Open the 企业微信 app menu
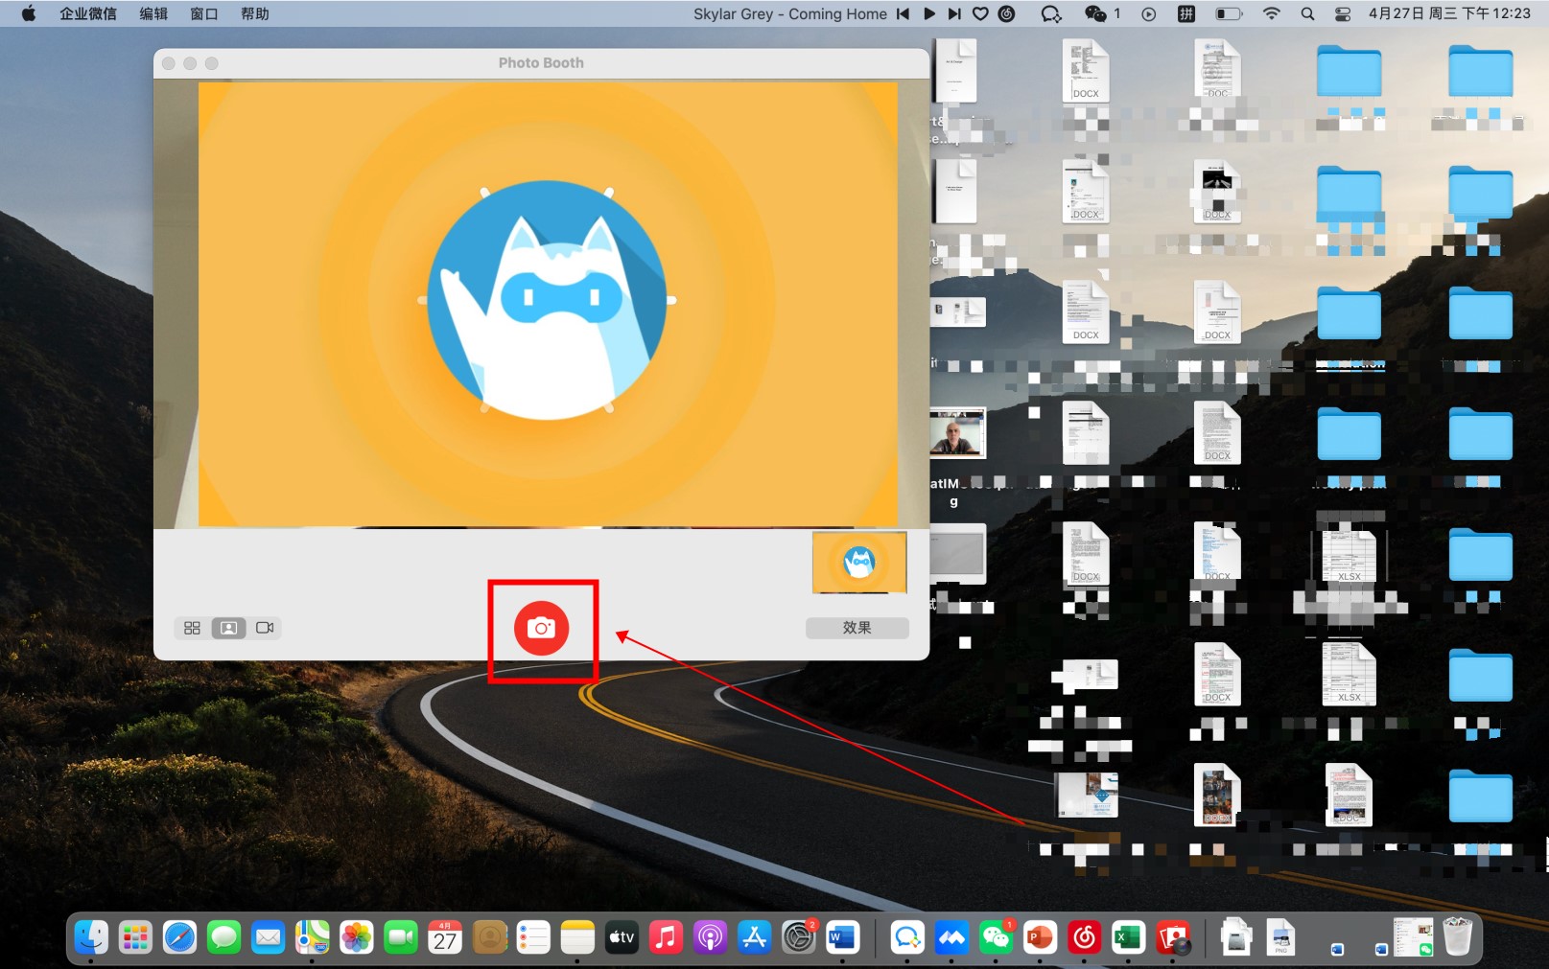The image size is (1549, 969). [x=88, y=13]
